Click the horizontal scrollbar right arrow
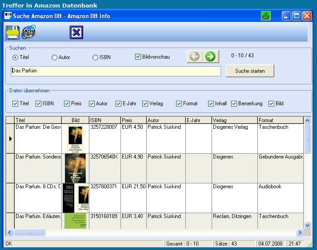Image resolution: width=317 pixels, height=250 pixels. tap(300, 232)
